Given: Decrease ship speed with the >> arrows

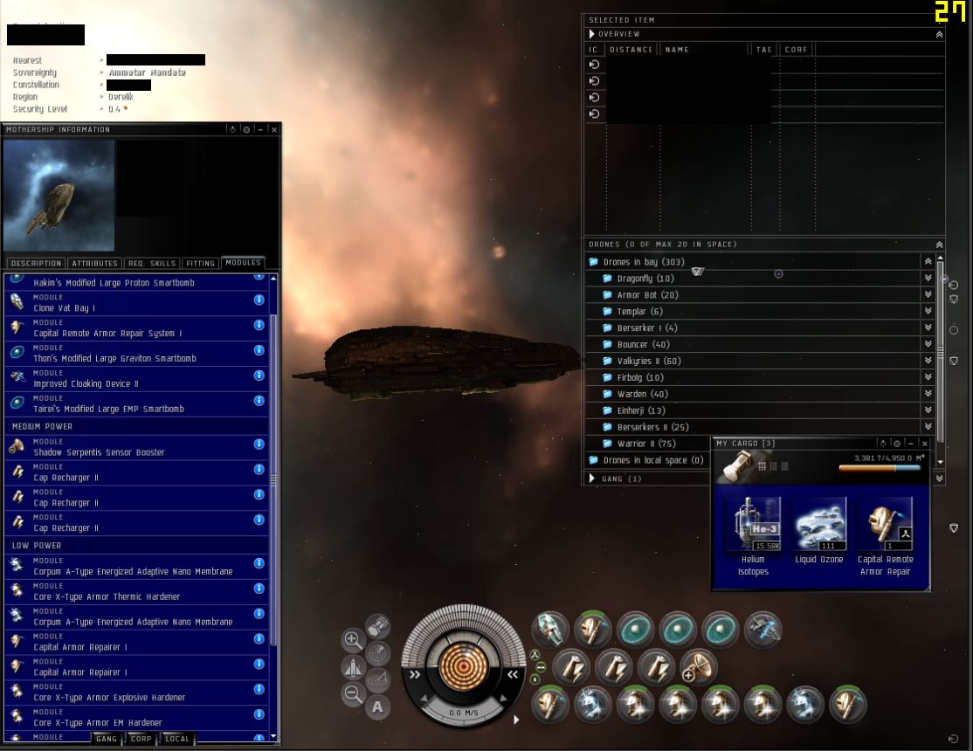Looking at the screenshot, I should 415,675.
